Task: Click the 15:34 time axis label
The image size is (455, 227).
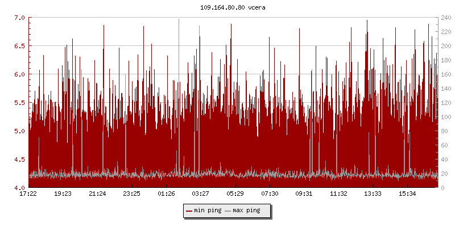Action: (407, 194)
